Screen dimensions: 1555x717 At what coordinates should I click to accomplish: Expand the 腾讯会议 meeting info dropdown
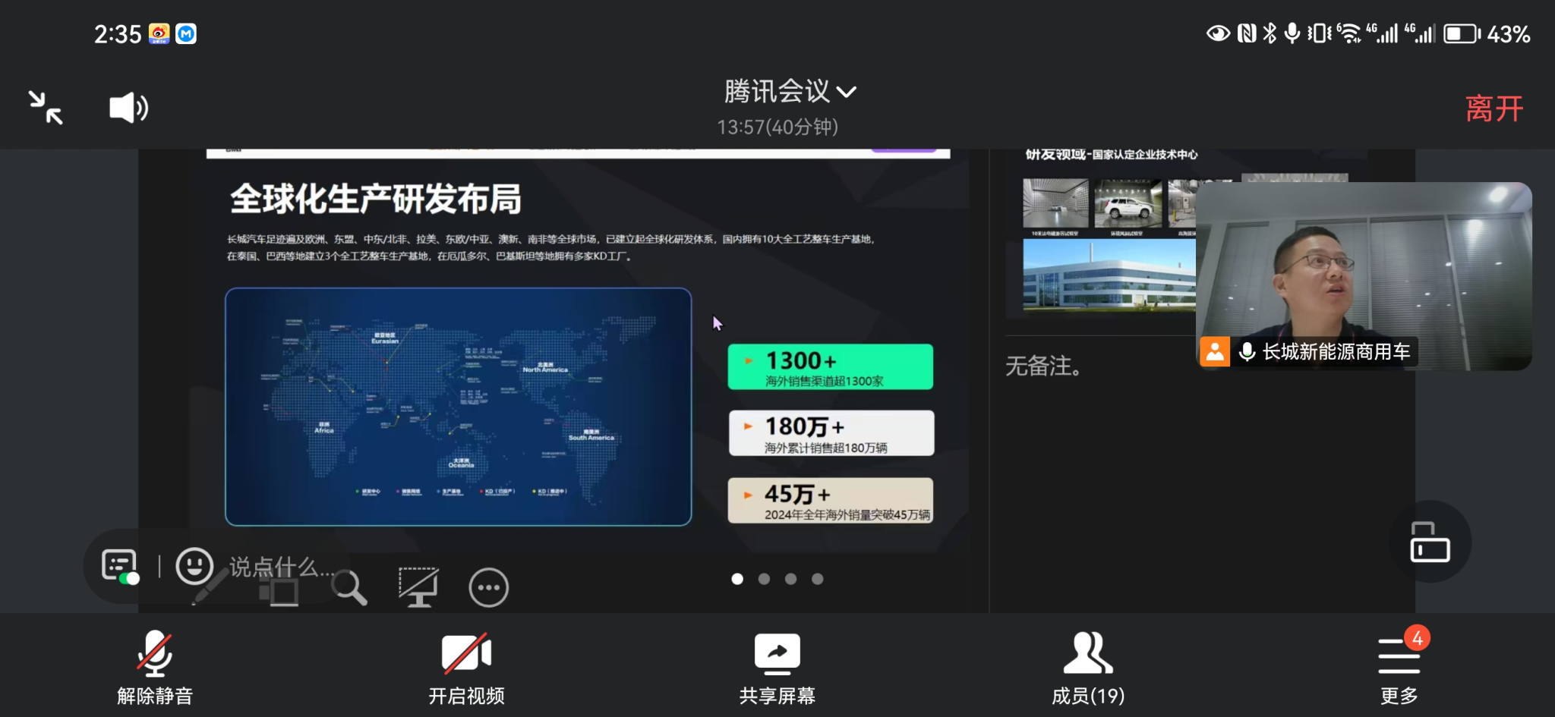coord(790,92)
